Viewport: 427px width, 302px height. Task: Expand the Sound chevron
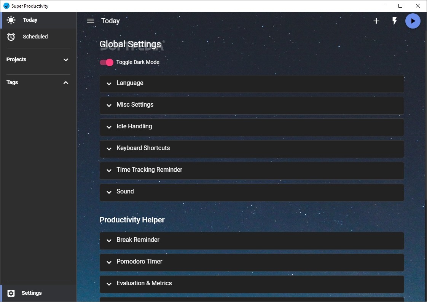click(x=109, y=192)
